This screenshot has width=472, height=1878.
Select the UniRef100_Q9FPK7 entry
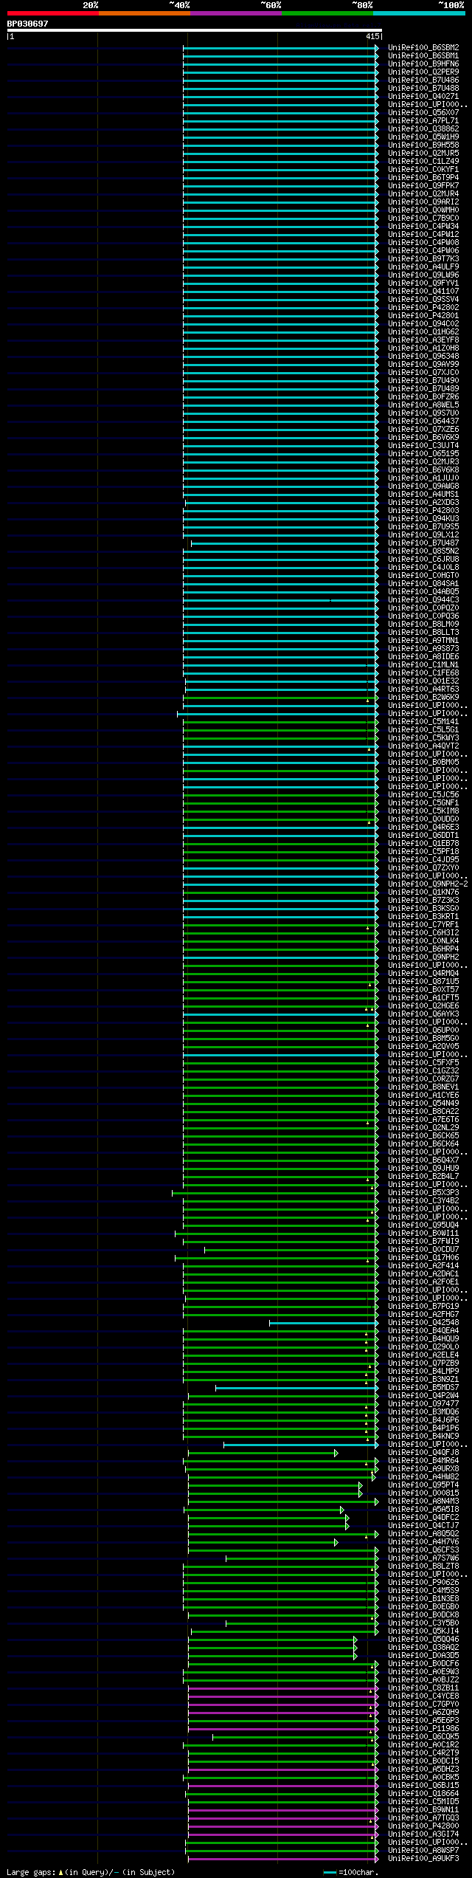click(423, 185)
